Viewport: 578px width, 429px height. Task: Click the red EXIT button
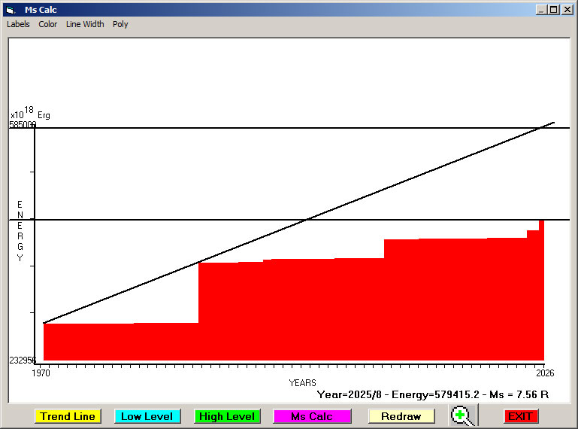(x=520, y=416)
